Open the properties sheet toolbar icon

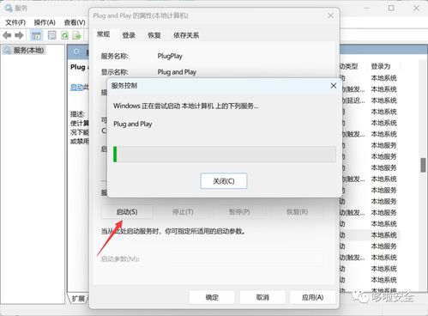click(x=51, y=35)
